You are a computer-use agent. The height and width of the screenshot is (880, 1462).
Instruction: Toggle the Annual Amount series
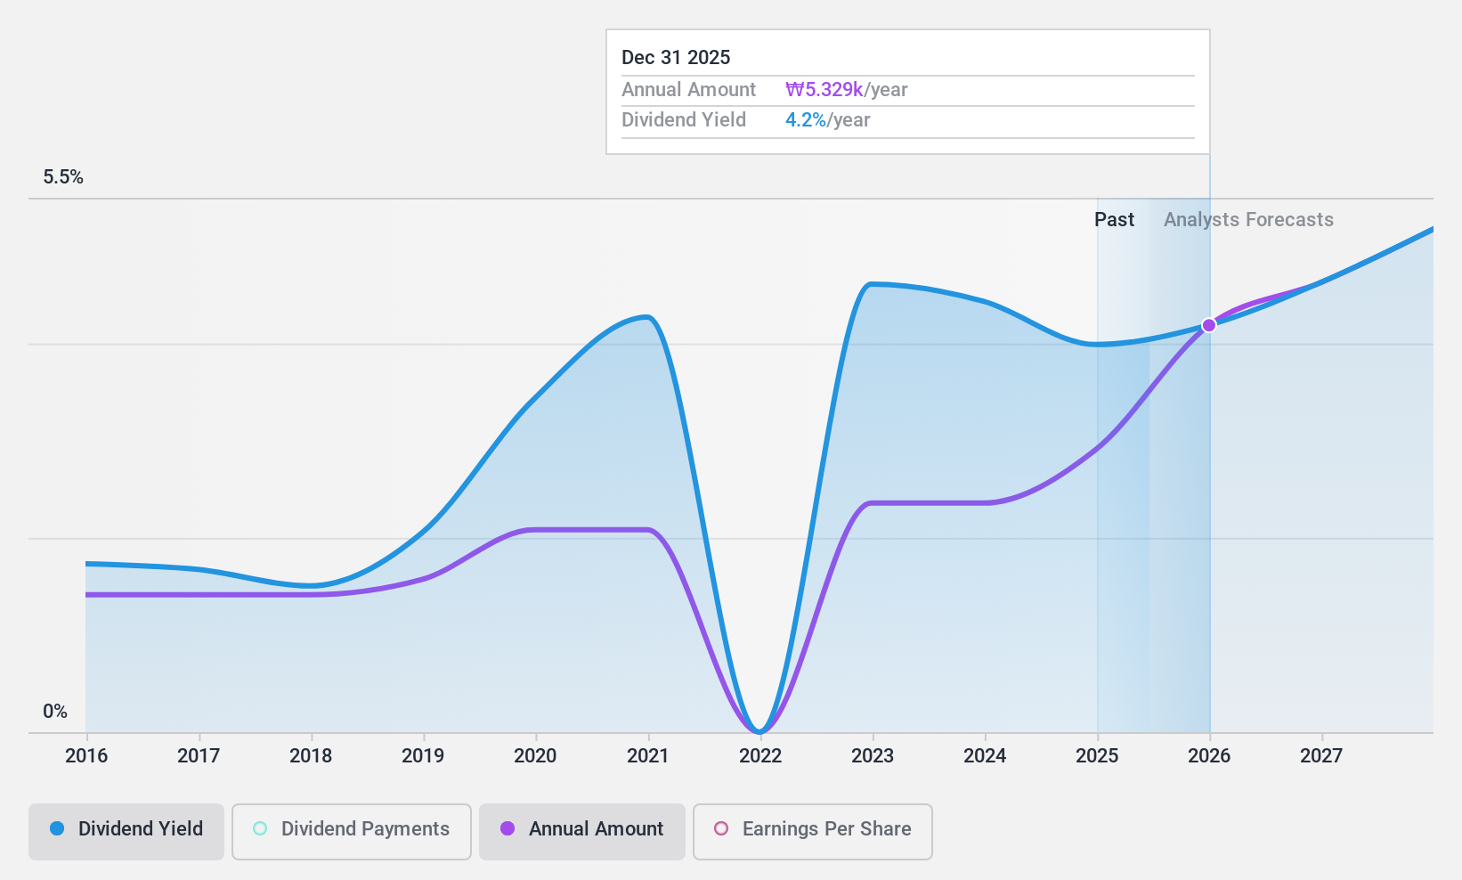pos(582,832)
